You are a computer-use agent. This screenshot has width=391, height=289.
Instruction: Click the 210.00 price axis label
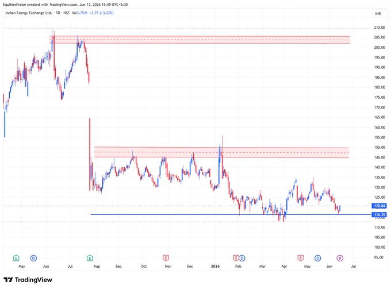[379, 28]
